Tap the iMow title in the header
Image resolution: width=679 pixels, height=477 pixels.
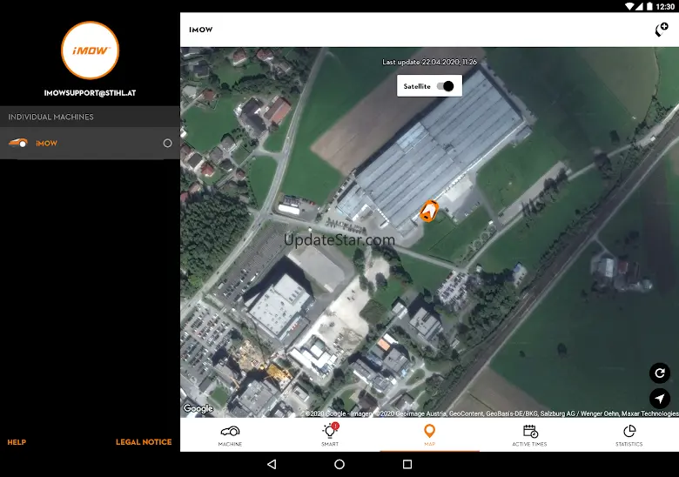201,30
